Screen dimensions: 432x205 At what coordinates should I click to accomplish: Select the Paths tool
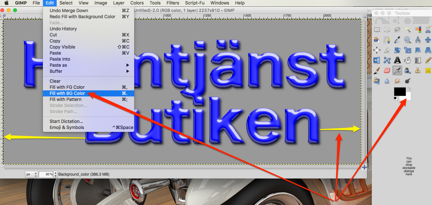click(x=387, y=40)
